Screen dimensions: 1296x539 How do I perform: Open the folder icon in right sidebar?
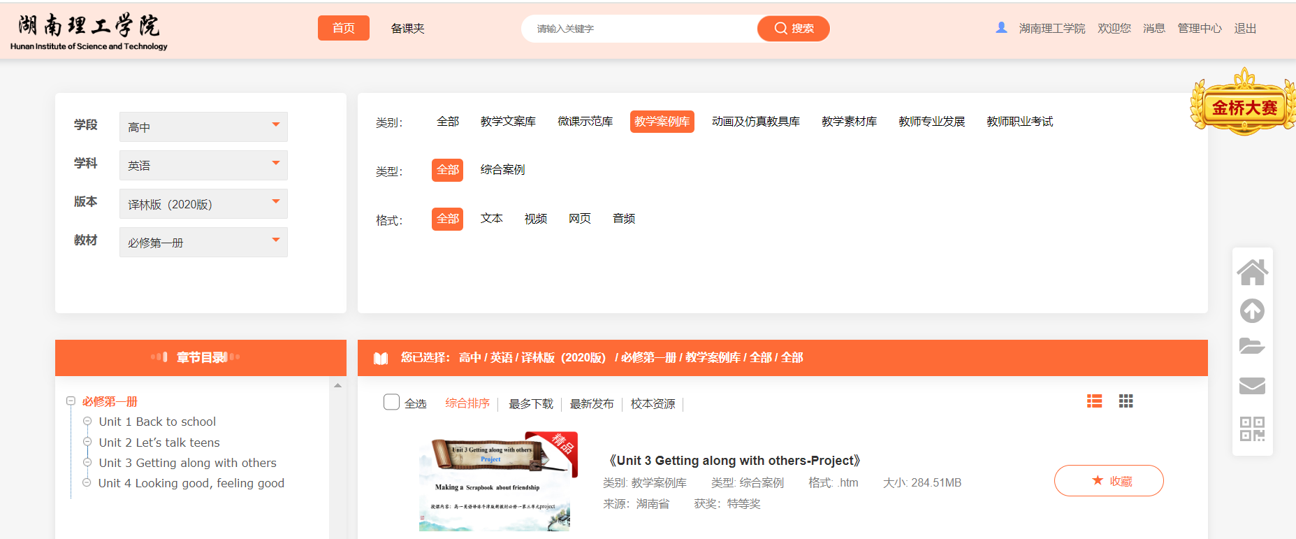[1252, 347]
